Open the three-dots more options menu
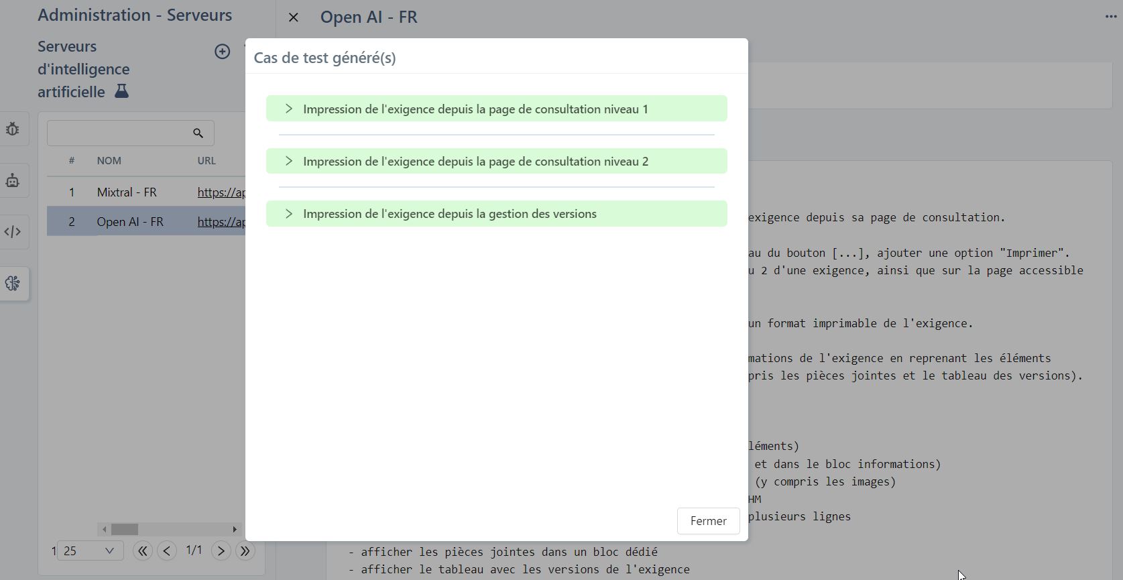1123x580 pixels. [x=1111, y=17]
